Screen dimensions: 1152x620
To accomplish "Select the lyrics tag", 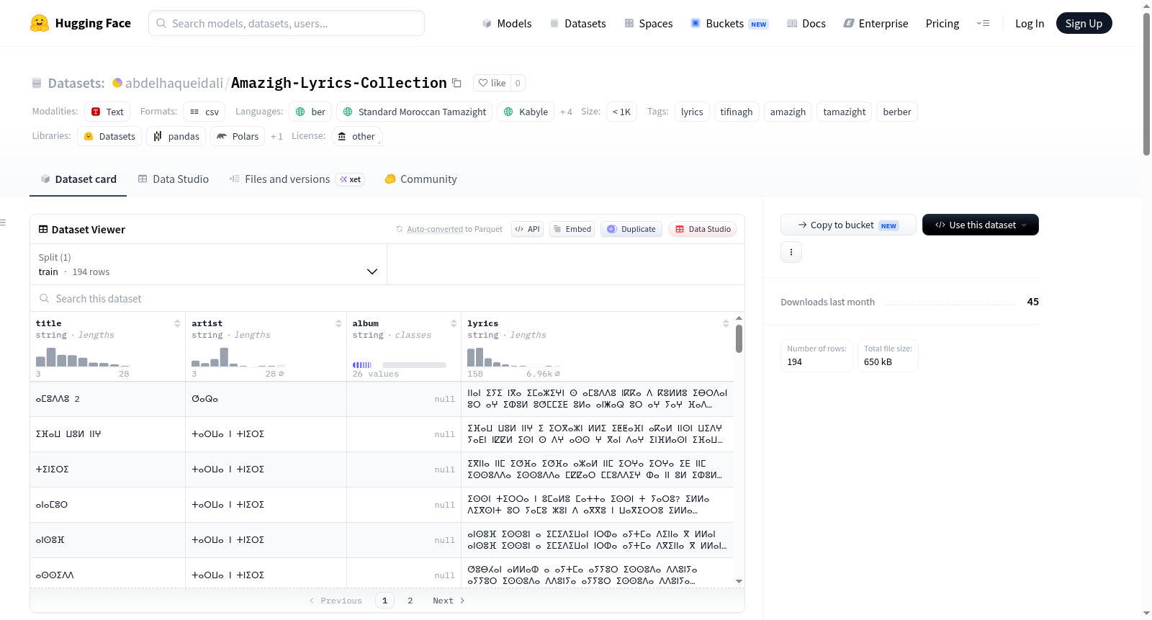I will point(692,112).
